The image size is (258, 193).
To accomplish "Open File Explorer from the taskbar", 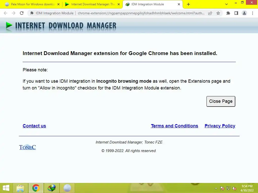I will pyautogui.click(x=20, y=188).
